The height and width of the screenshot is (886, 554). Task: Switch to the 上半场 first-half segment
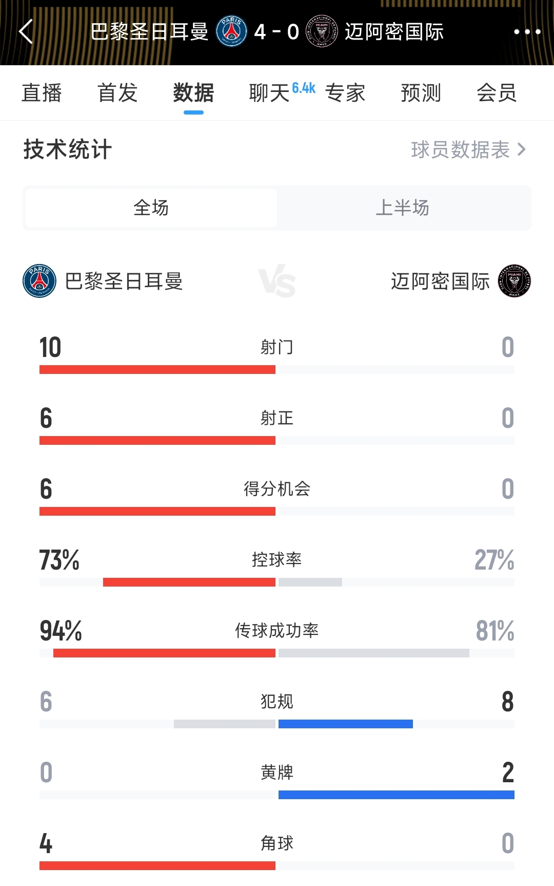click(x=403, y=208)
